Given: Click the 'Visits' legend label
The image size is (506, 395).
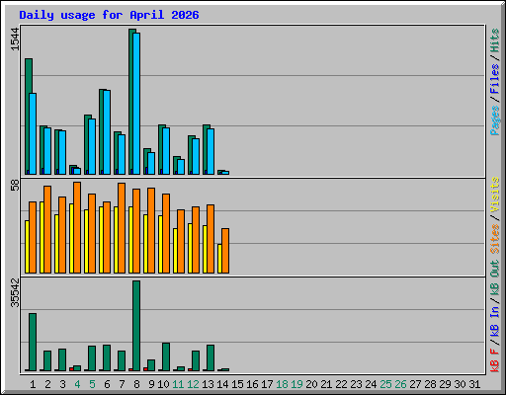Looking at the screenshot, I should click(494, 195).
